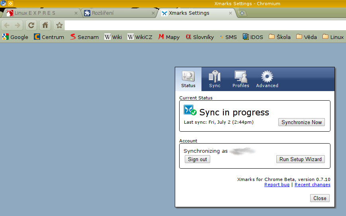Bookmark this page with the star icon
This screenshot has width=346, height=216.
pos(59,25)
